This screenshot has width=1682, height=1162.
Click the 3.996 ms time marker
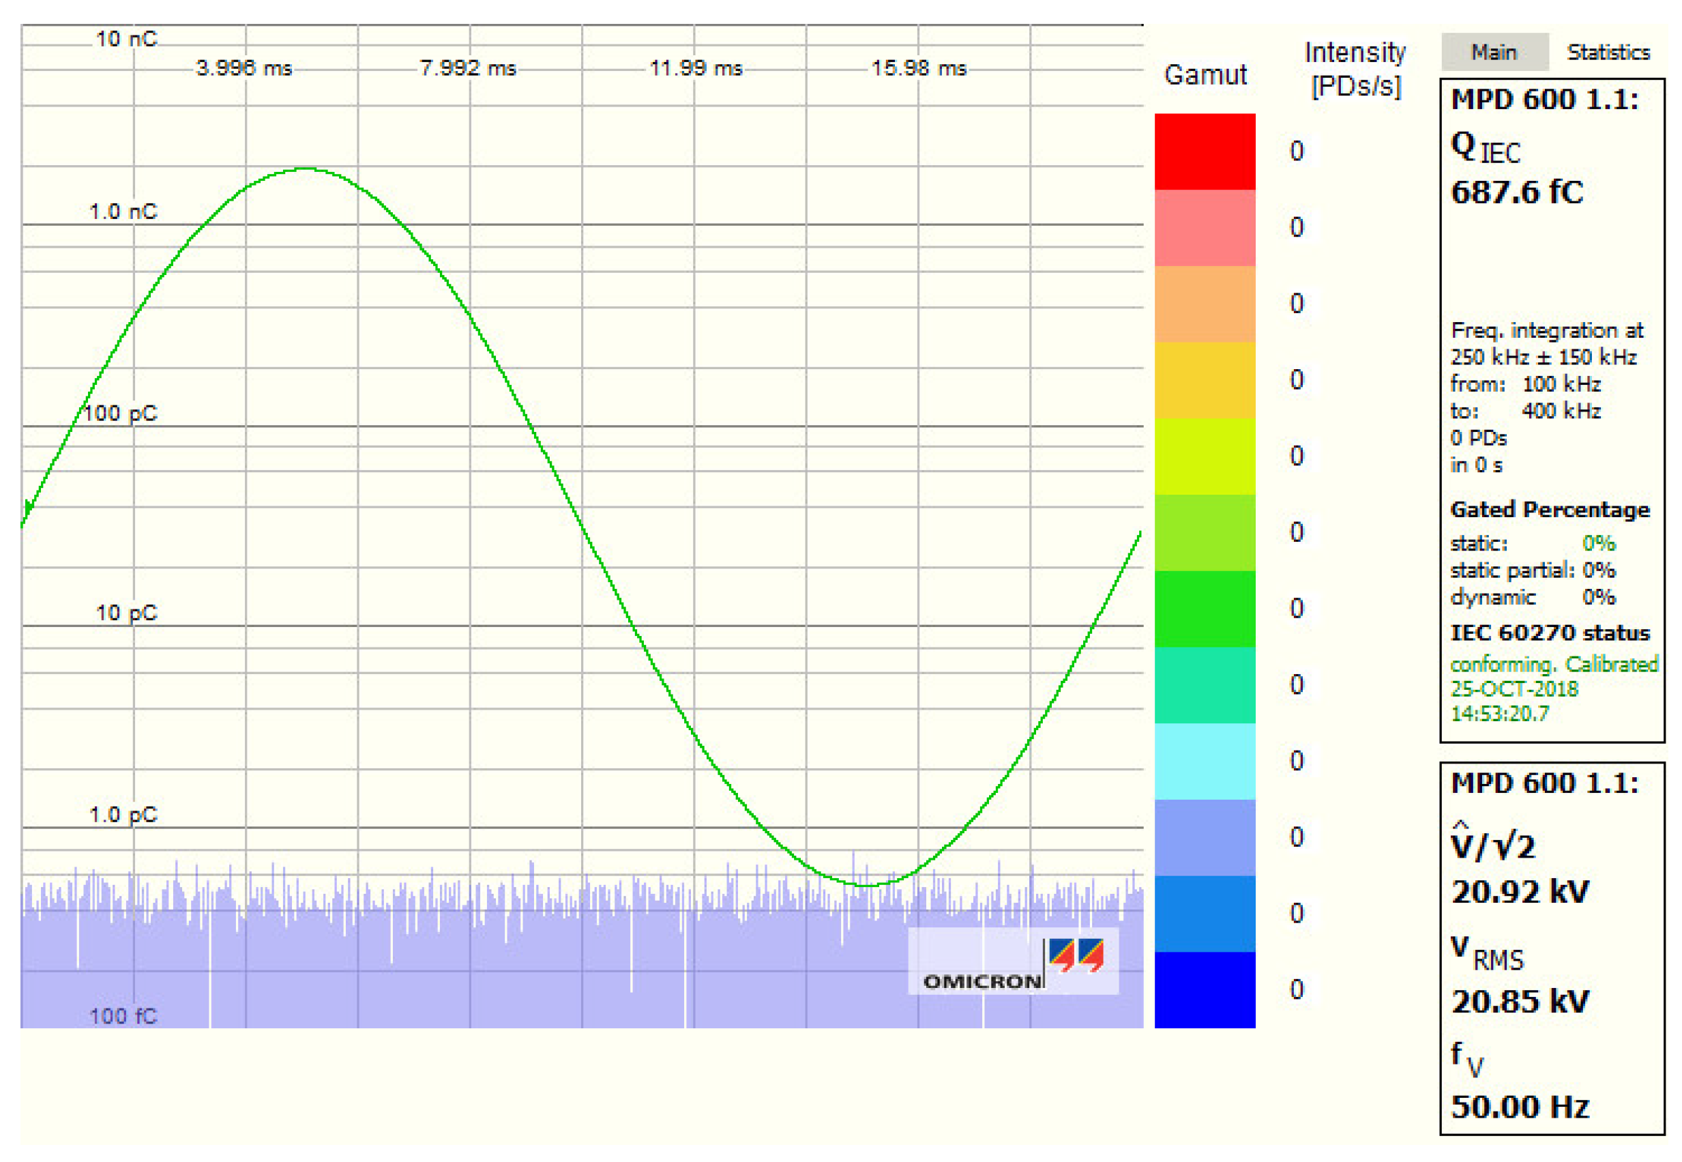244,68
